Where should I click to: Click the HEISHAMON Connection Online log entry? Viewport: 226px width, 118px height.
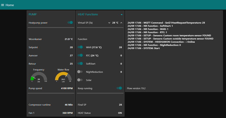coord(161,42)
